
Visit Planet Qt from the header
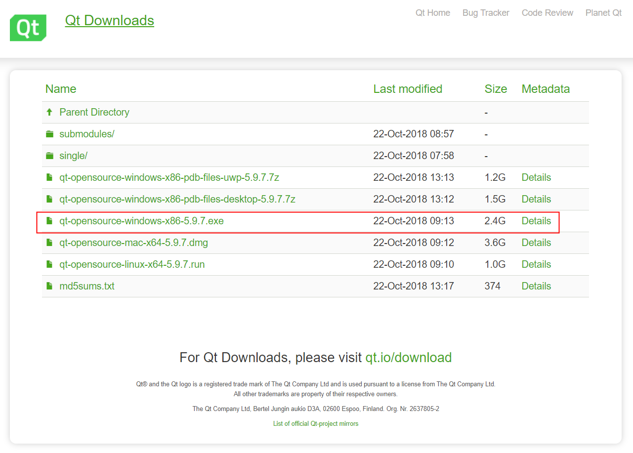(x=603, y=13)
